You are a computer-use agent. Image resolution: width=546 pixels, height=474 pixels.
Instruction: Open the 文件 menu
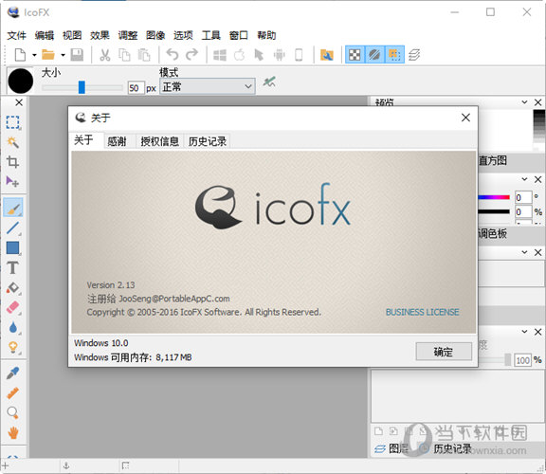[16, 35]
